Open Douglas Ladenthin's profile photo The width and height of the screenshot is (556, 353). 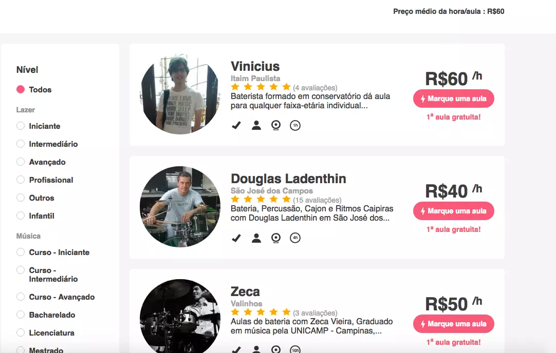coord(180,206)
